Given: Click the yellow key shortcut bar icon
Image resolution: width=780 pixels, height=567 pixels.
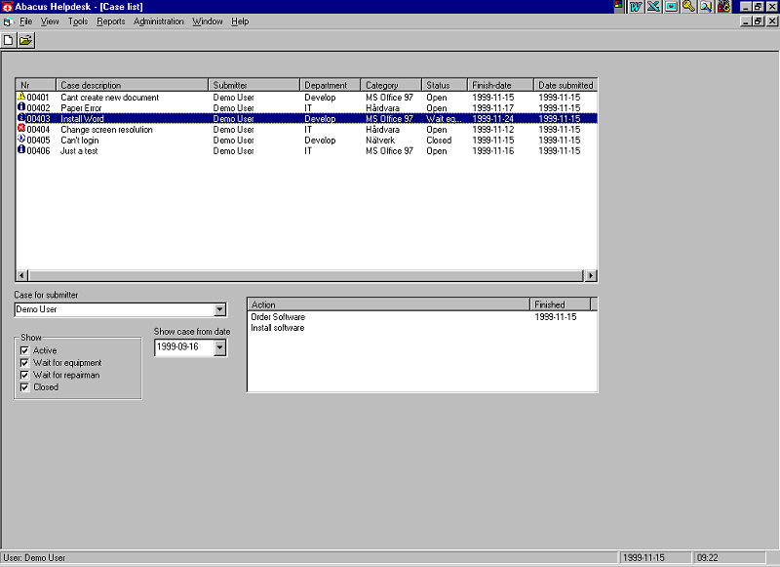Looking at the screenshot, I should tap(689, 7).
